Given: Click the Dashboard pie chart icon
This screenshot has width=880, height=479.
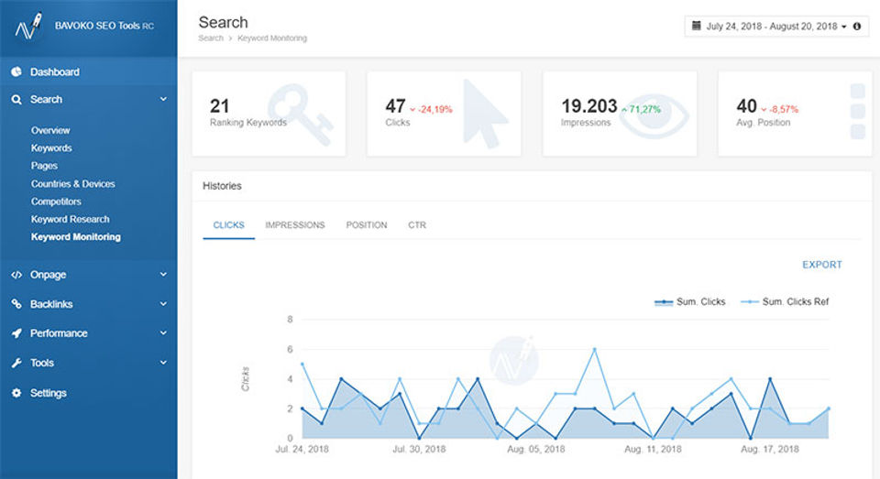Looking at the screenshot, I should [16, 71].
